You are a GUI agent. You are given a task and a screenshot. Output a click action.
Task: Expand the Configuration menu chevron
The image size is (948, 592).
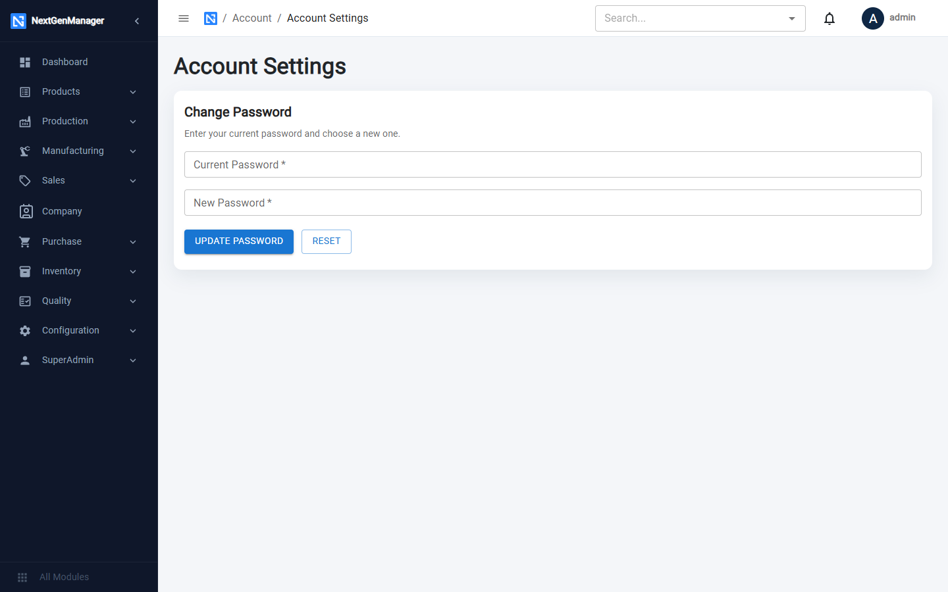[133, 331]
